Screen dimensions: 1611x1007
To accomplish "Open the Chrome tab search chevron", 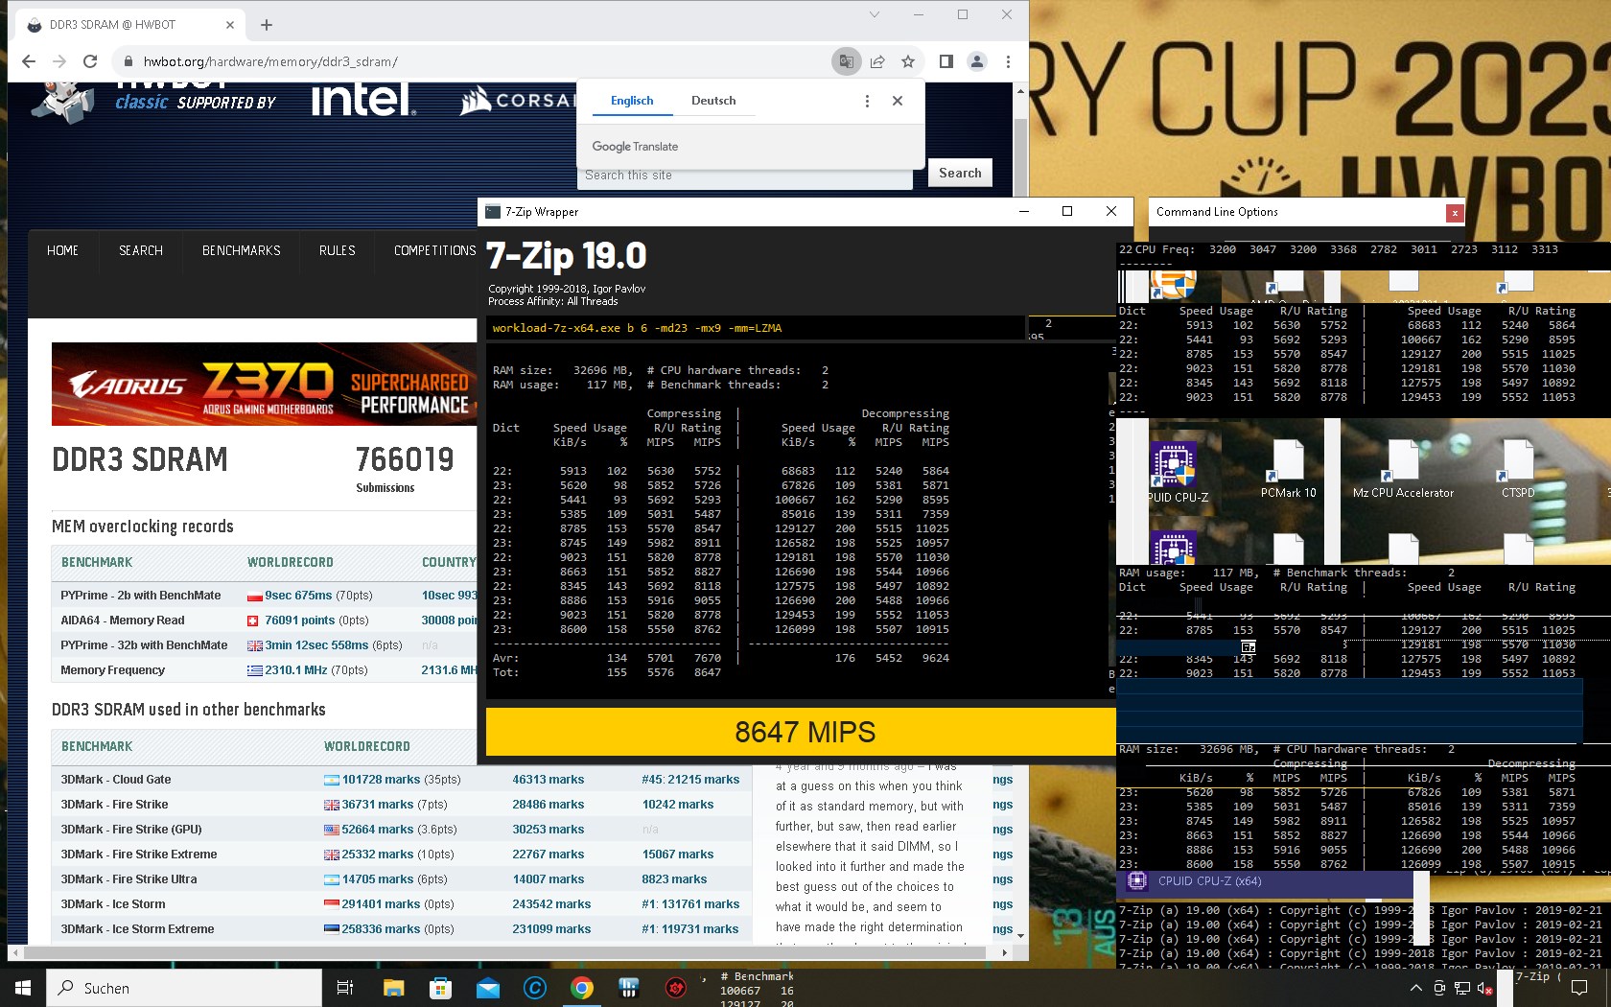I will (x=874, y=14).
